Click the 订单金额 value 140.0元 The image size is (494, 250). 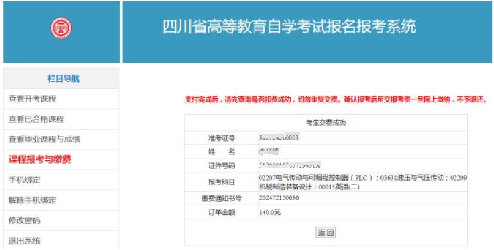(269, 213)
